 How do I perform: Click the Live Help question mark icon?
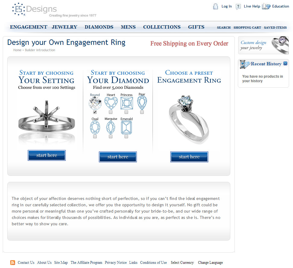pyautogui.click(x=238, y=7)
